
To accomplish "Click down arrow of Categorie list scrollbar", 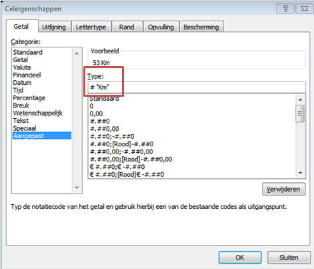I will [x=77, y=188].
